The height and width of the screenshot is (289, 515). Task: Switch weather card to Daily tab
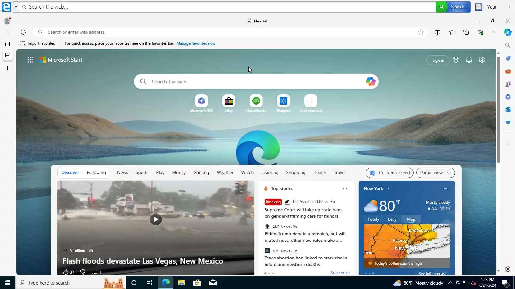coord(392,219)
